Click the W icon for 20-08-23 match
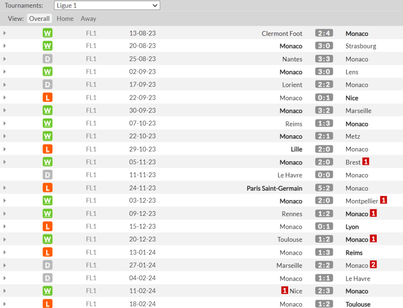The image size is (403, 308). pyautogui.click(x=48, y=46)
